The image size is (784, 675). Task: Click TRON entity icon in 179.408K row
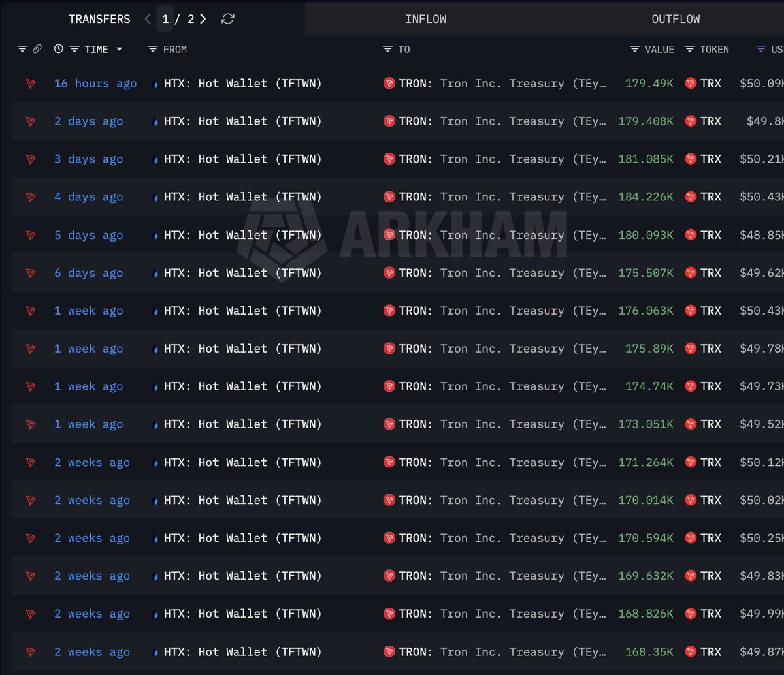click(x=389, y=121)
